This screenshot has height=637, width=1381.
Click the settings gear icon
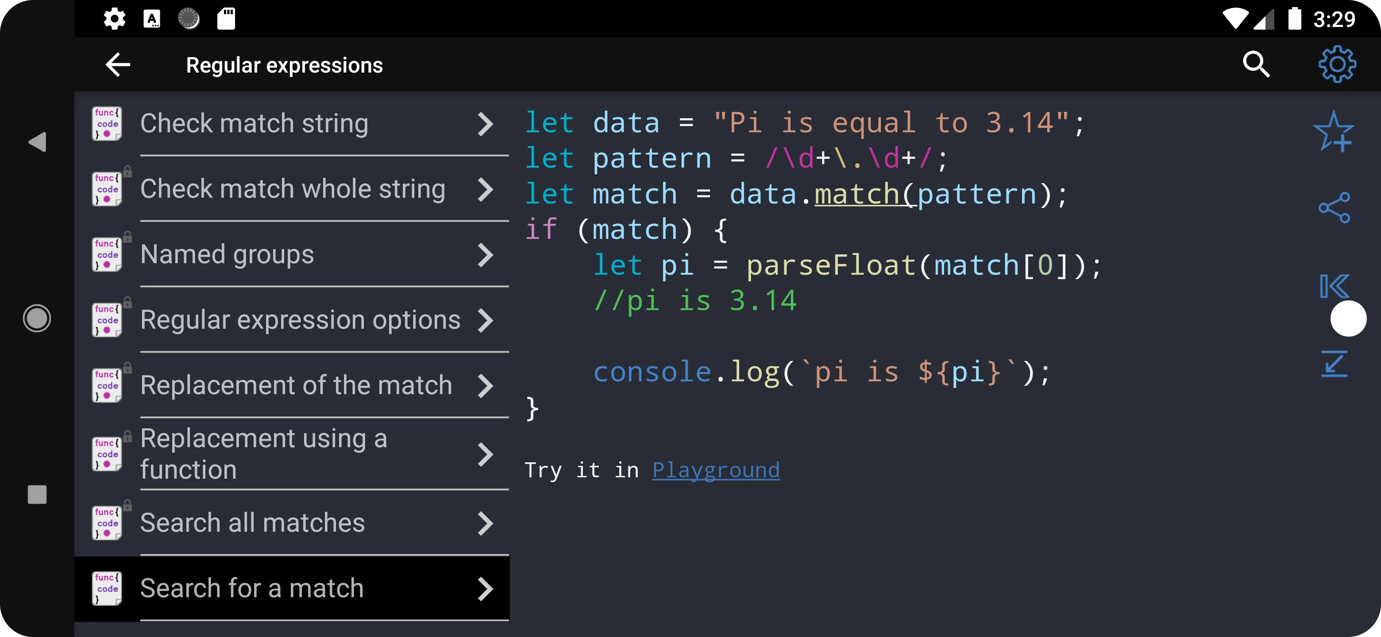coord(1336,64)
